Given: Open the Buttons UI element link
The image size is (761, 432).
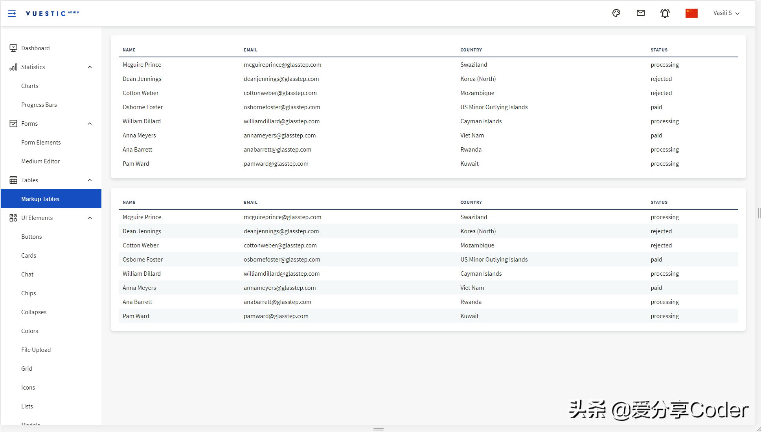Looking at the screenshot, I should tap(31, 236).
